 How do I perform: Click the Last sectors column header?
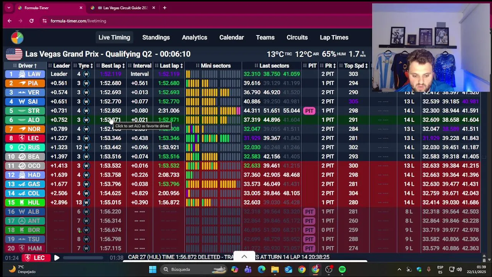click(271, 66)
